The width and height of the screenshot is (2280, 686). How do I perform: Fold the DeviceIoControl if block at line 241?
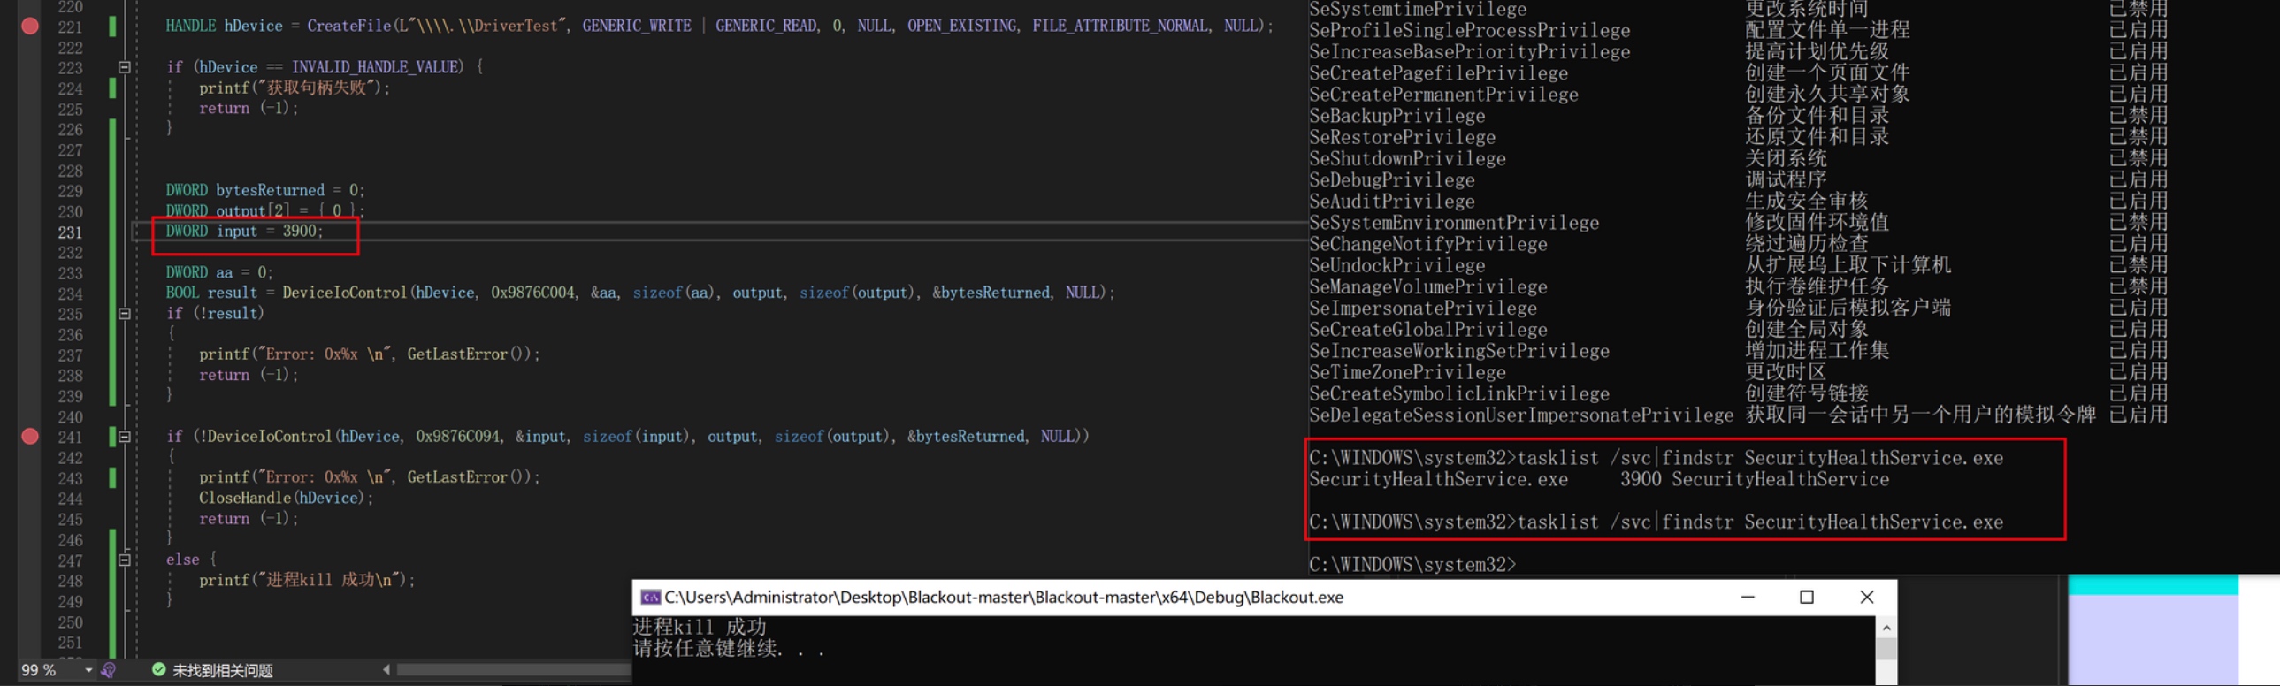pos(125,437)
